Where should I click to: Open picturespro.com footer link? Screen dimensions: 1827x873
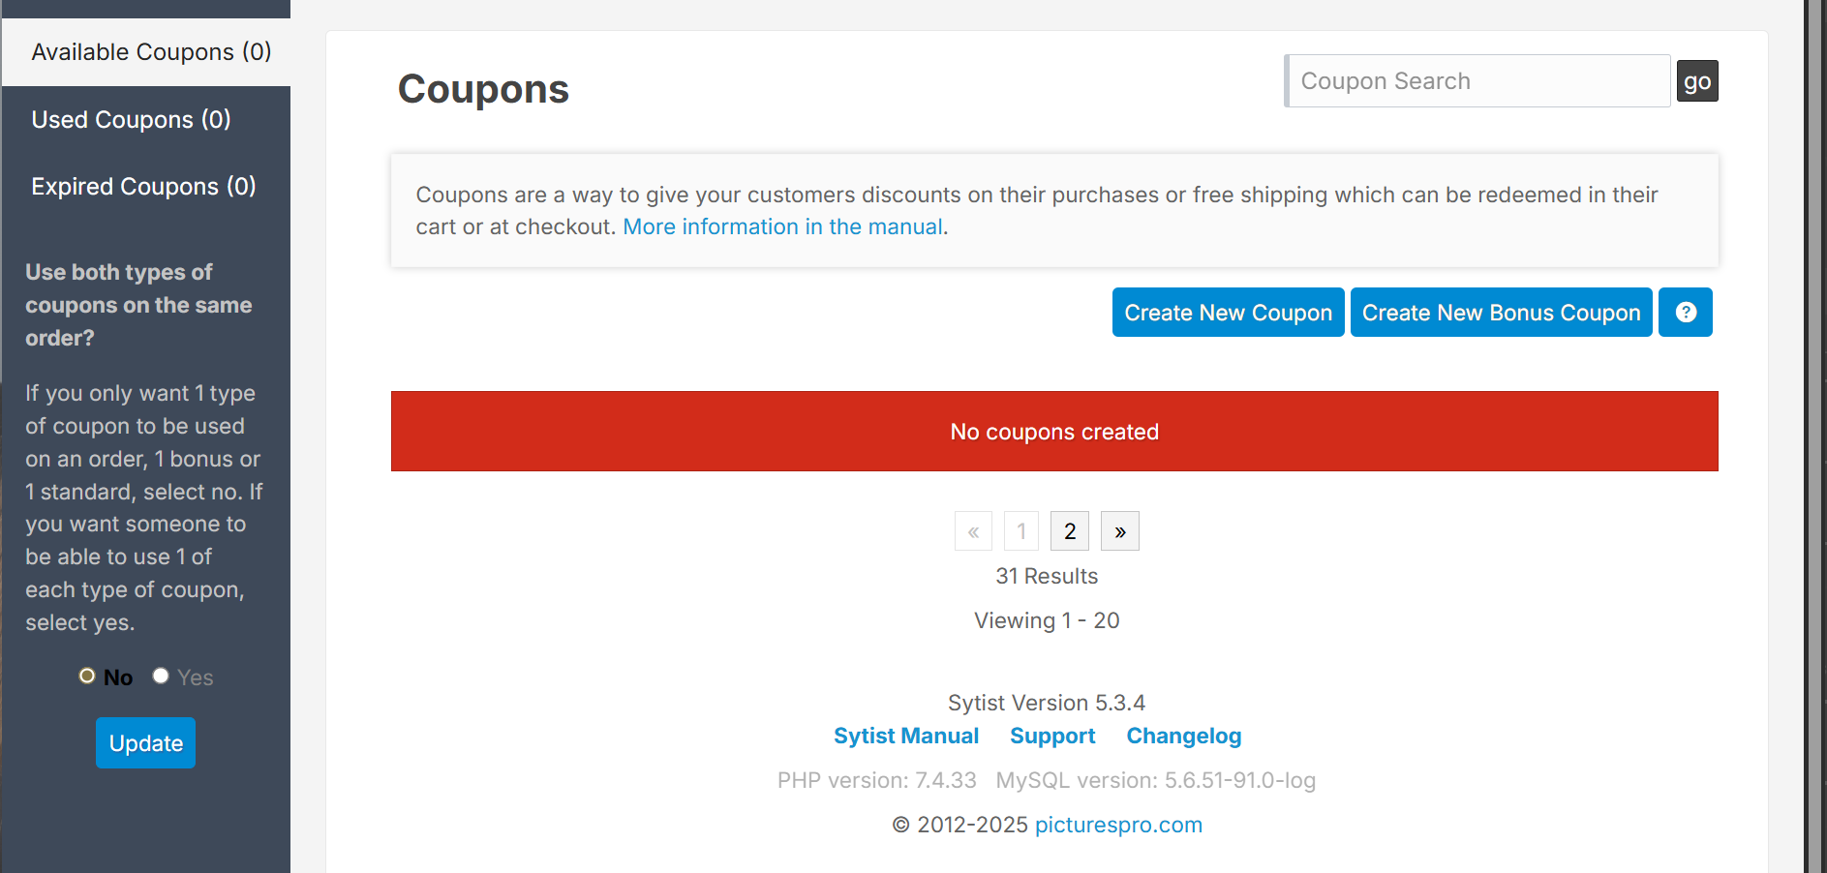coord(1118,825)
